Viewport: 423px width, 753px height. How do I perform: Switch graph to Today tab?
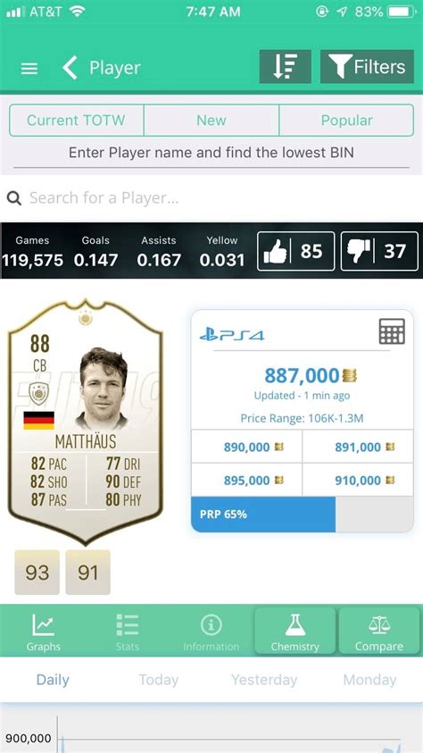click(x=158, y=680)
